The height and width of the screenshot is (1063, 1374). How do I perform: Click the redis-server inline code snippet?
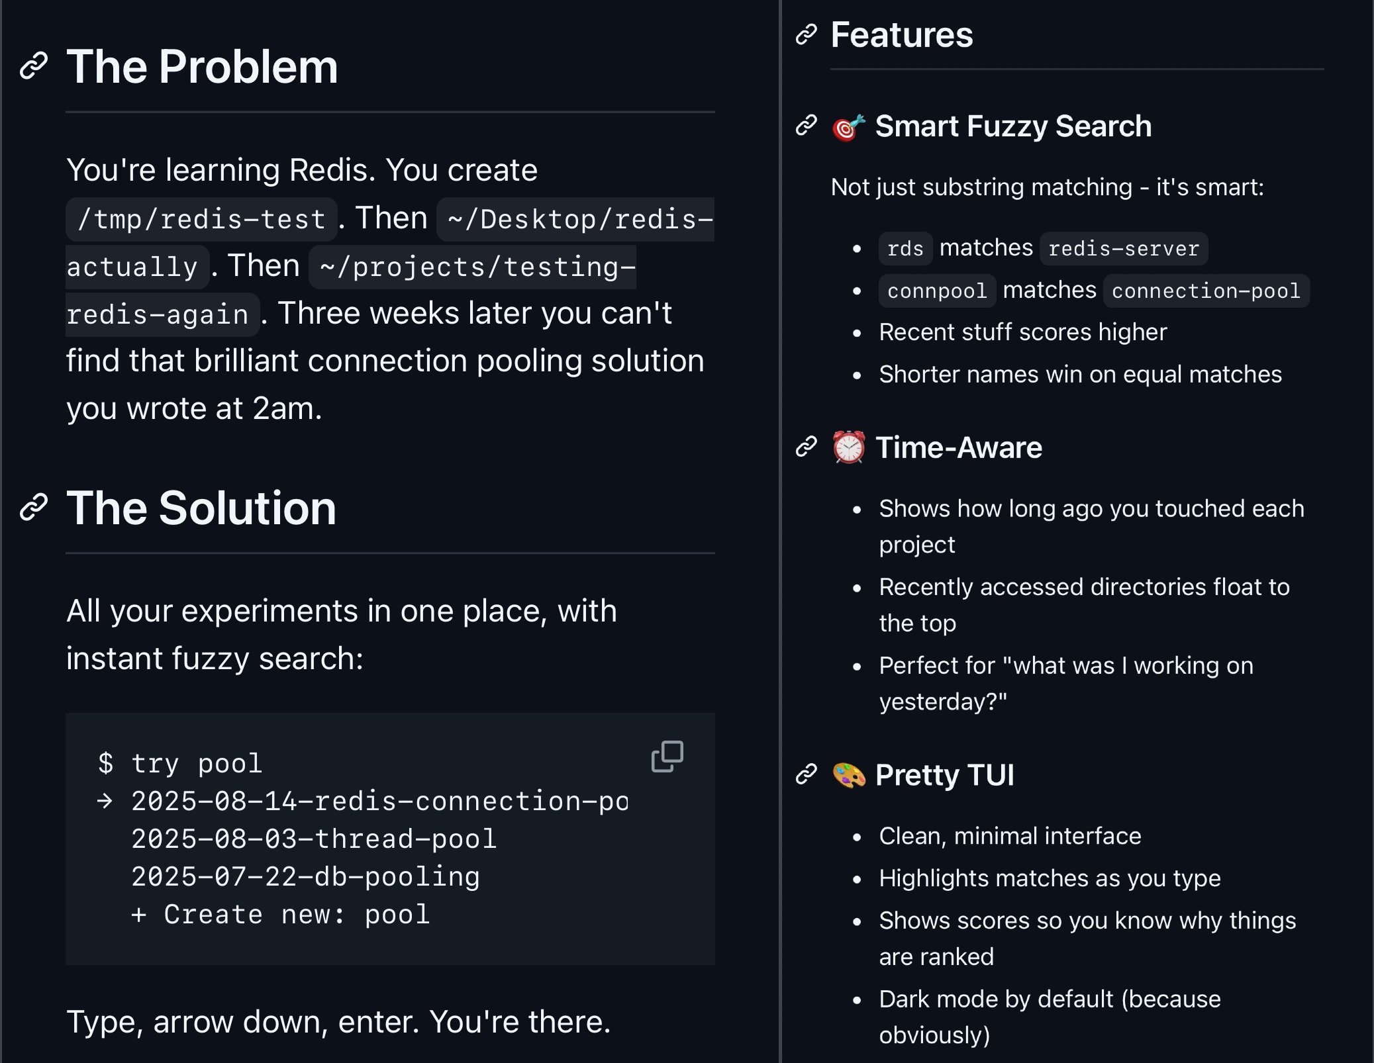tap(1123, 248)
